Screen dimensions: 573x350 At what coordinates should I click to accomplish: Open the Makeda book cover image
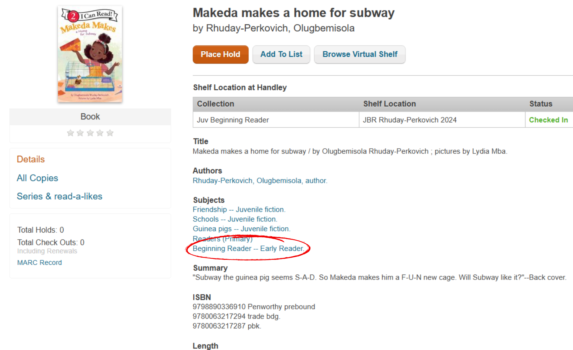click(90, 54)
